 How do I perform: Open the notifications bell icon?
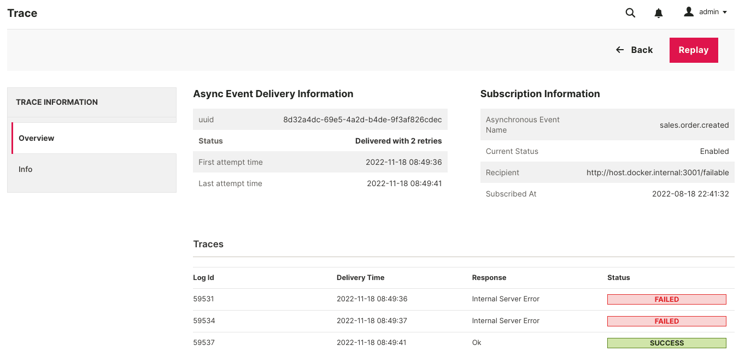(x=659, y=13)
